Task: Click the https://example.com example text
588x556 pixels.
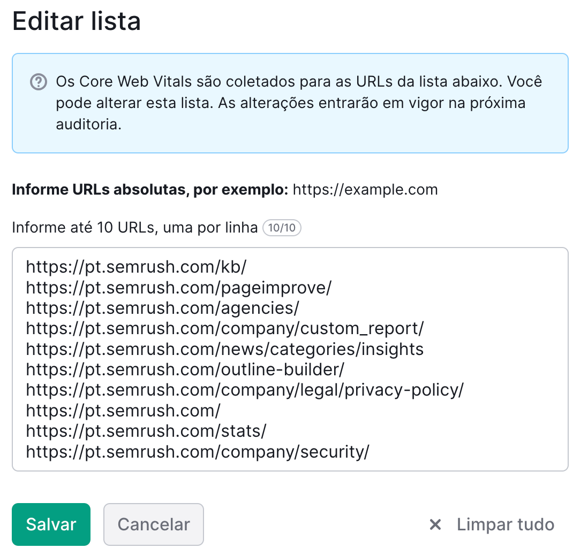Action: pos(364,189)
